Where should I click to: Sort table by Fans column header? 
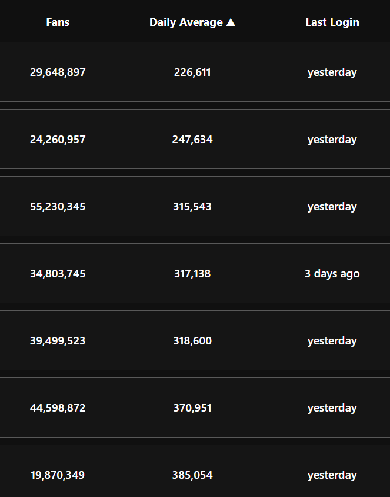click(58, 22)
